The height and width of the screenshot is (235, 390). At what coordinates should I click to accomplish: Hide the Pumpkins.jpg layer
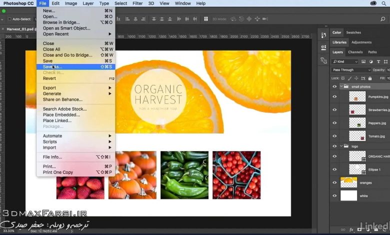tap(334, 96)
